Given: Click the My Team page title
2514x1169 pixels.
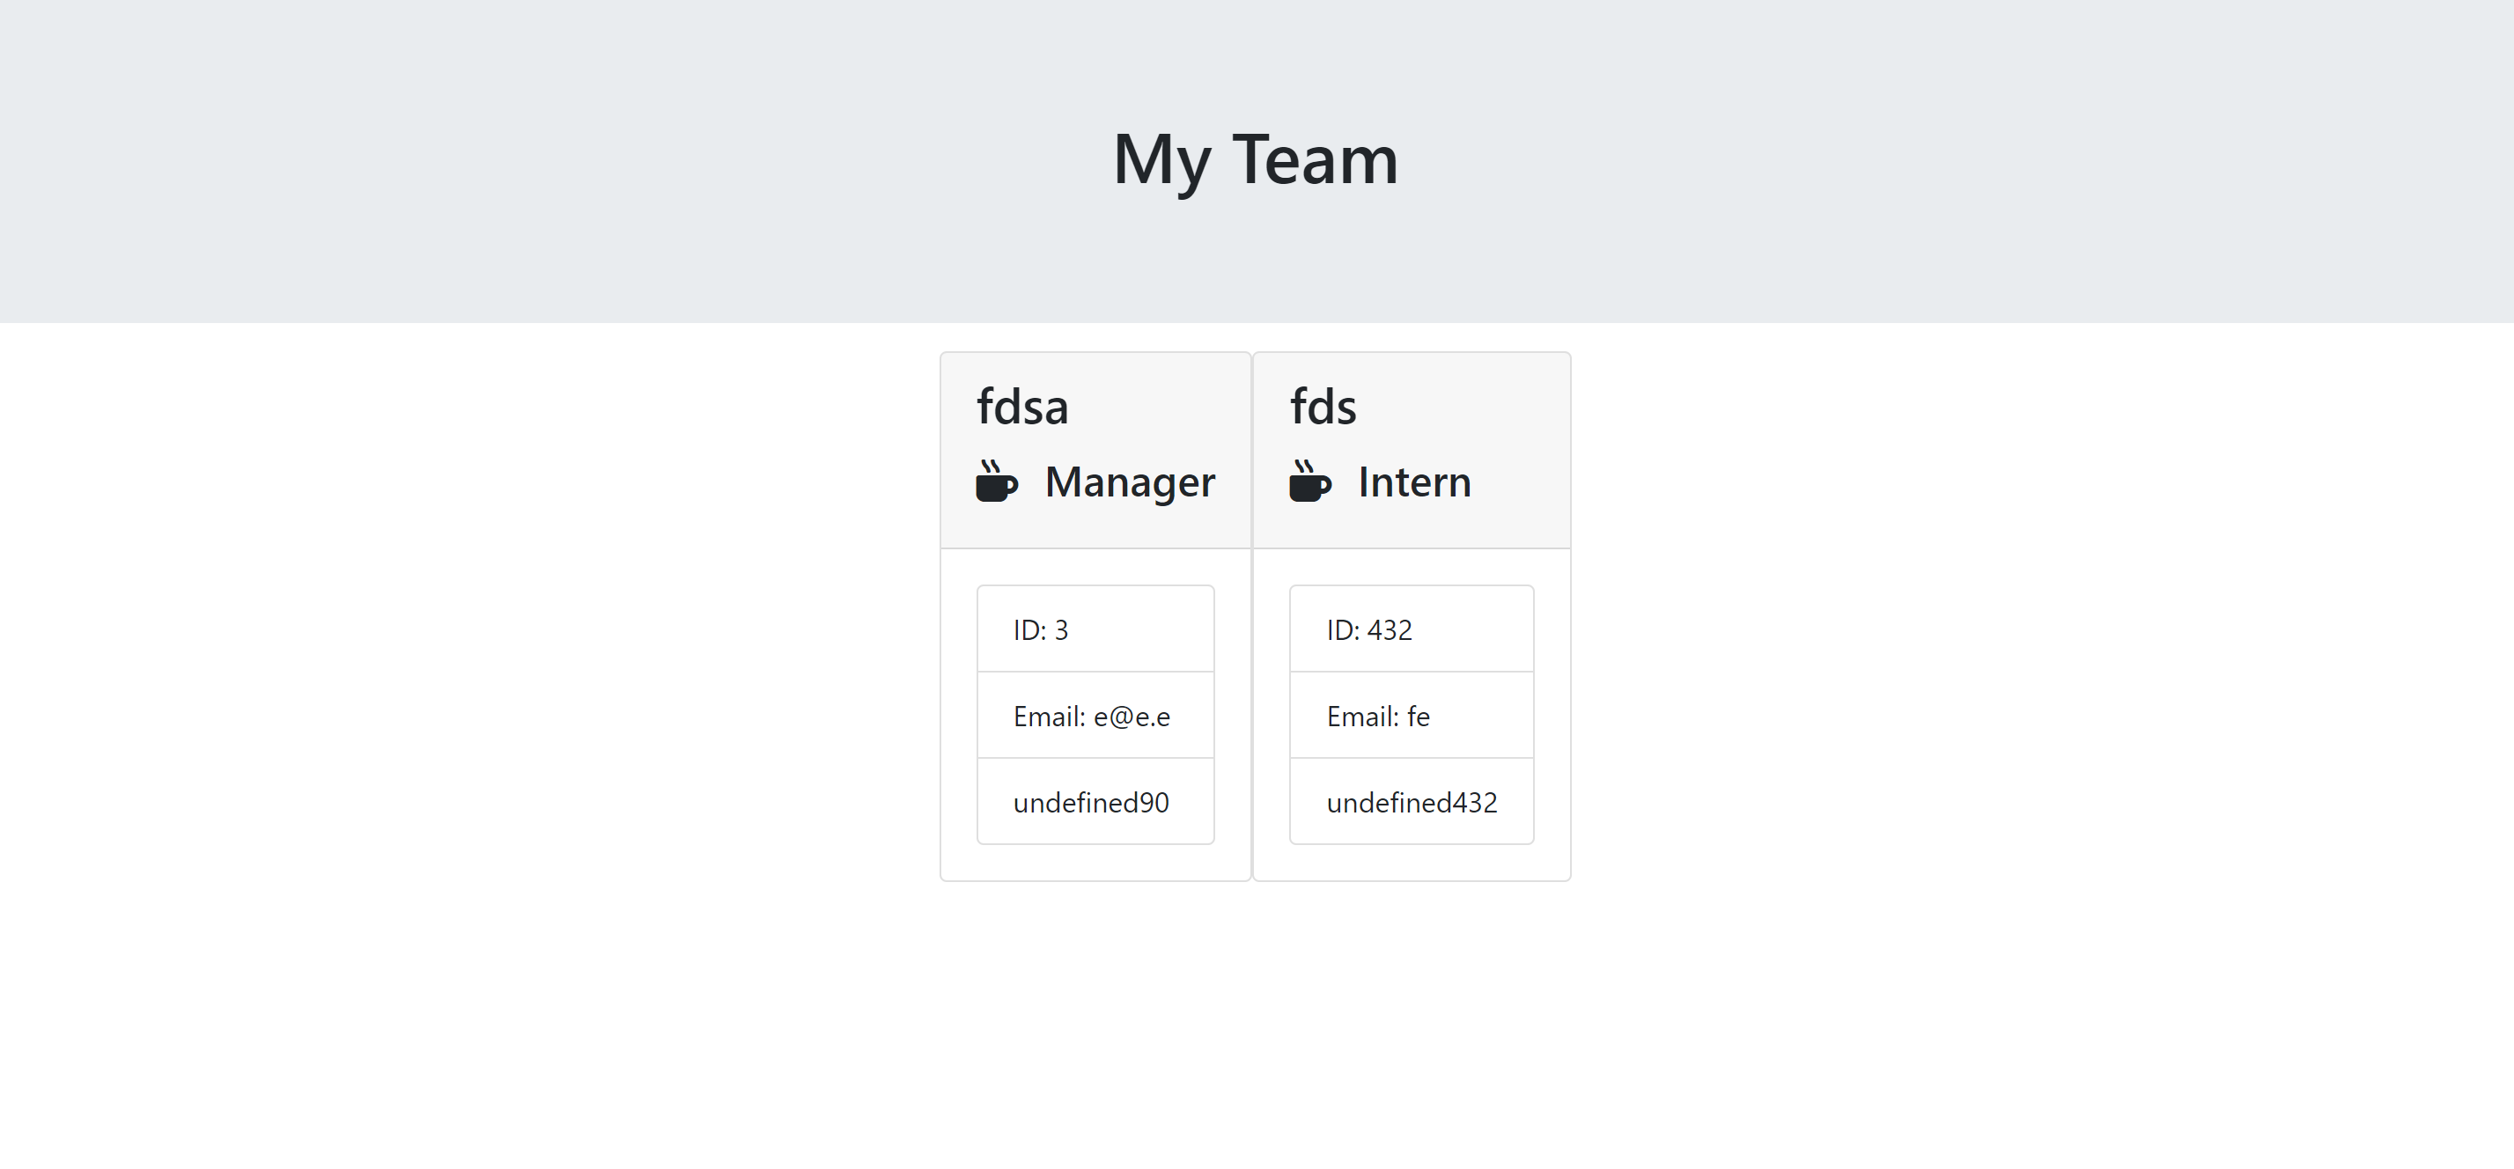Looking at the screenshot, I should tap(1256, 159).
